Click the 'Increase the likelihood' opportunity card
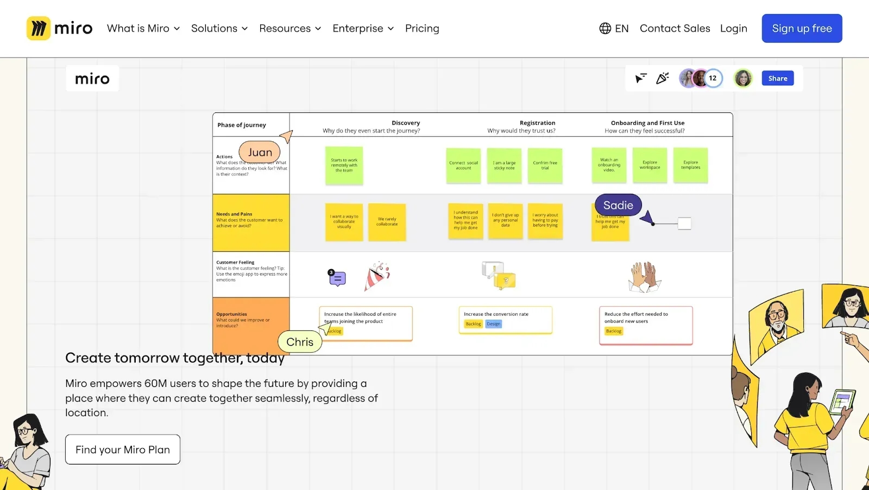Viewport: 869px width, 490px height. 366,323
